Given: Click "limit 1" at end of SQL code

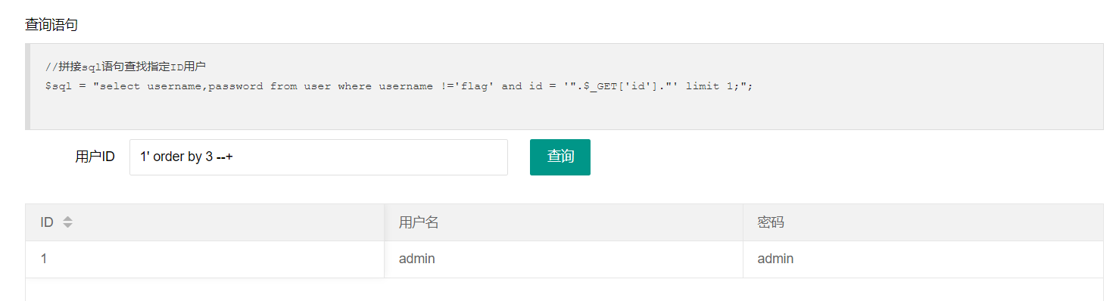Looking at the screenshot, I should coord(711,86).
